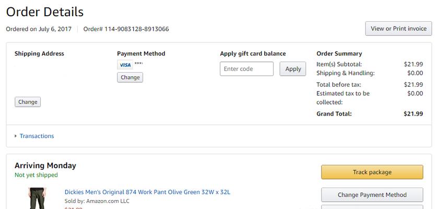438x209 pixels.
Task: Expand the Transactions disclosure triangle
Action: pyautogui.click(x=16, y=136)
